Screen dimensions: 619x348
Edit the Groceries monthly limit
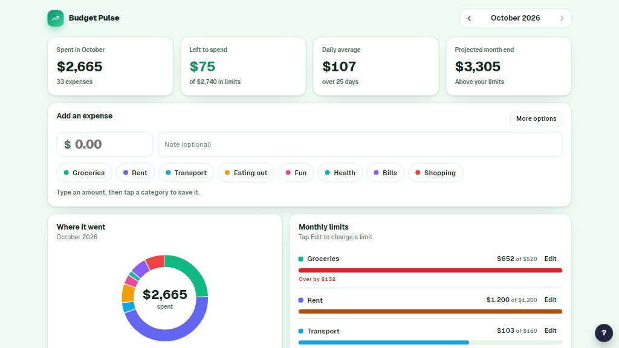(550, 259)
